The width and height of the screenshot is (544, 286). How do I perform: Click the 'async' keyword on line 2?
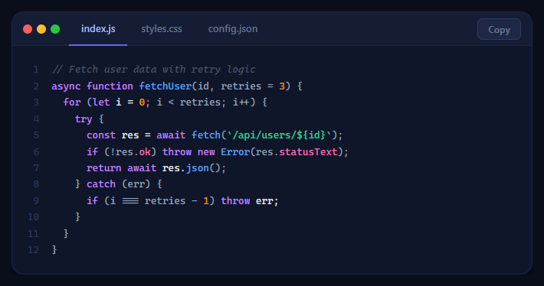(66, 86)
